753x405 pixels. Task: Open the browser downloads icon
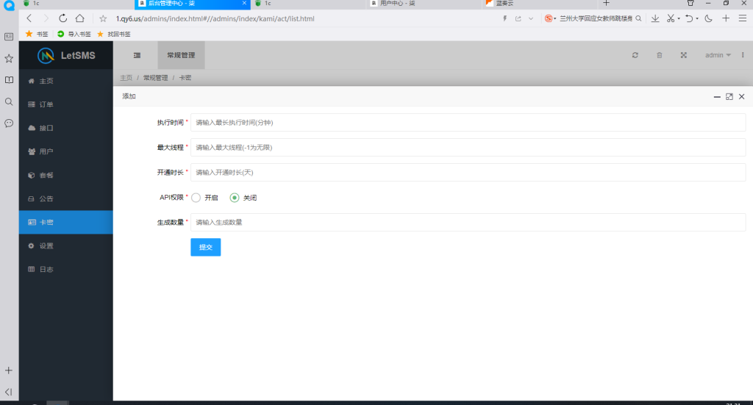coord(654,18)
